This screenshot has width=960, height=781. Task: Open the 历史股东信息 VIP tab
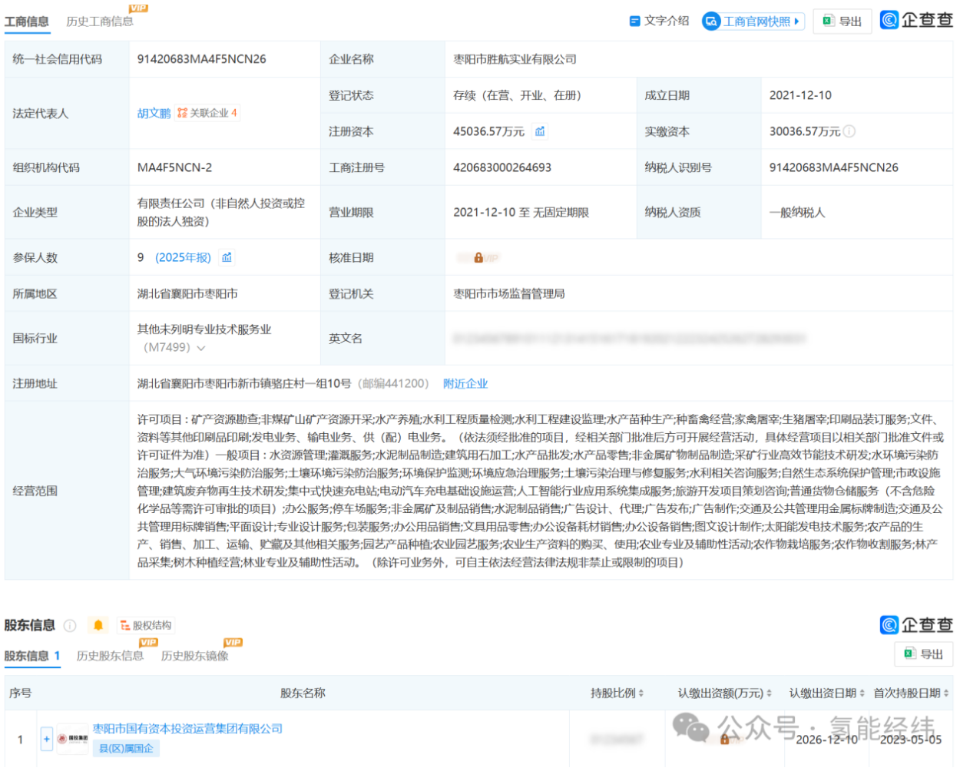tap(110, 656)
